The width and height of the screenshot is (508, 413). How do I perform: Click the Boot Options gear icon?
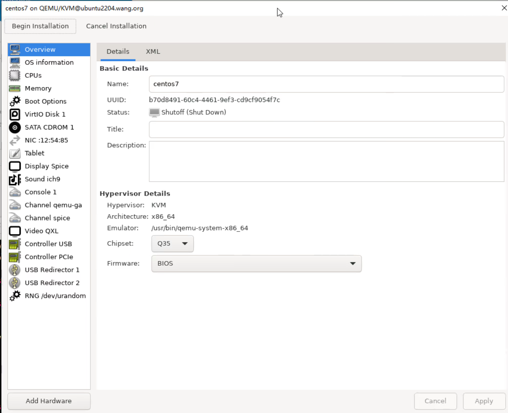pyautogui.click(x=15, y=101)
